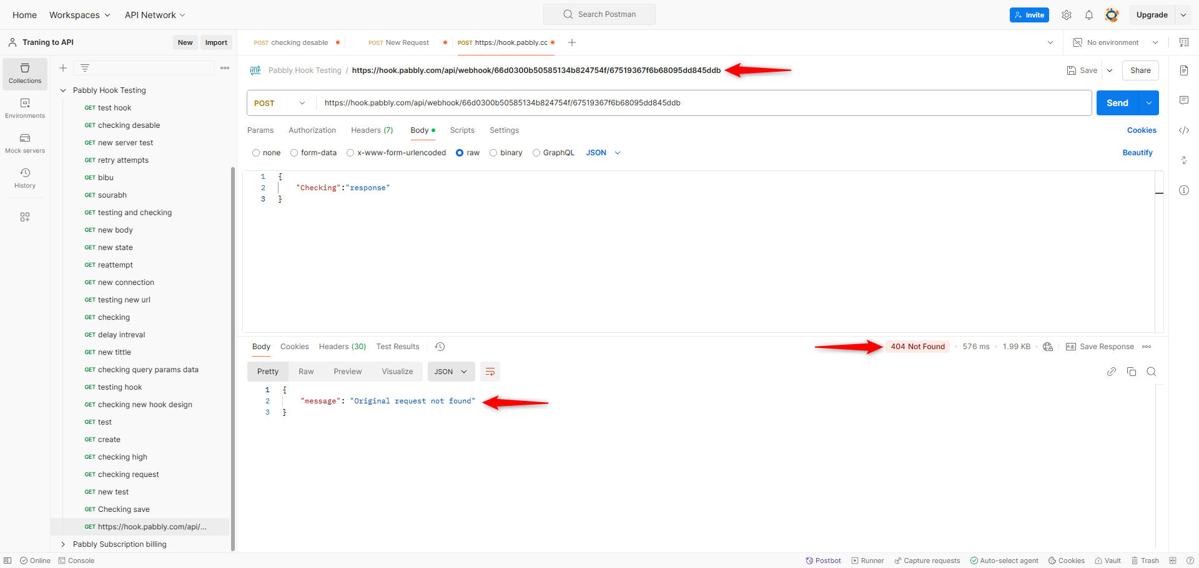Switch response view to Raw
Image resolution: width=1199 pixels, height=568 pixels.
click(306, 372)
